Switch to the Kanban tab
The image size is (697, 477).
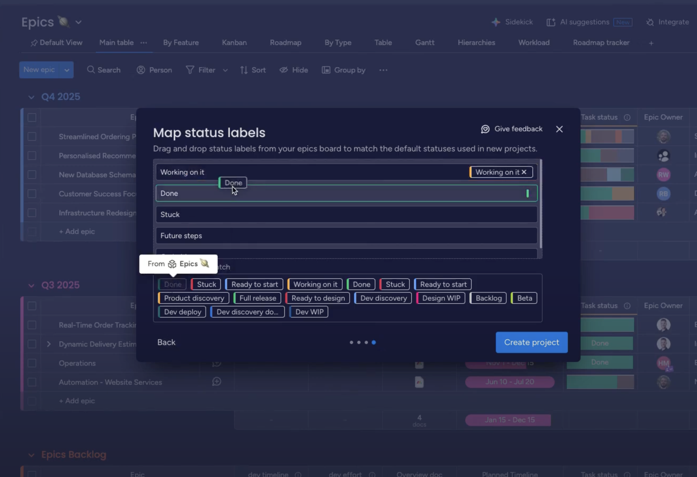point(234,43)
